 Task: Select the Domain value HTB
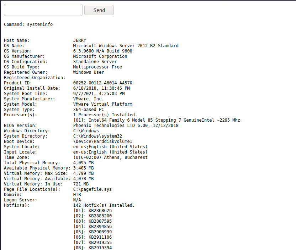coord(77,195)
